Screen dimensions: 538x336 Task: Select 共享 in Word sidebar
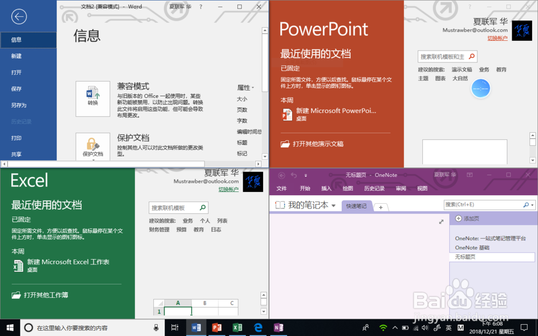[28, 154]
